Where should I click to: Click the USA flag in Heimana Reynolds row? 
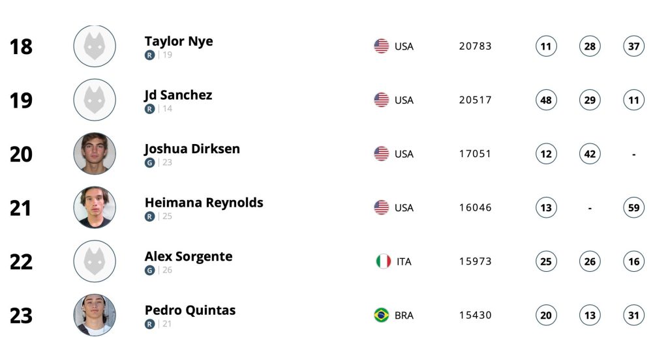381,208
